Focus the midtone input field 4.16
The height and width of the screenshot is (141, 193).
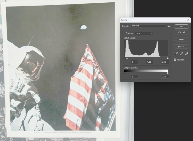[x=150, y=62]
